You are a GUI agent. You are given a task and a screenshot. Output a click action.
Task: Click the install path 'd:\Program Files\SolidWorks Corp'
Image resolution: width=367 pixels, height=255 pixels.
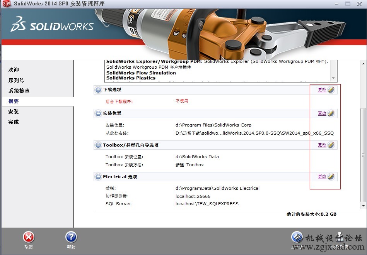point(213,125)
